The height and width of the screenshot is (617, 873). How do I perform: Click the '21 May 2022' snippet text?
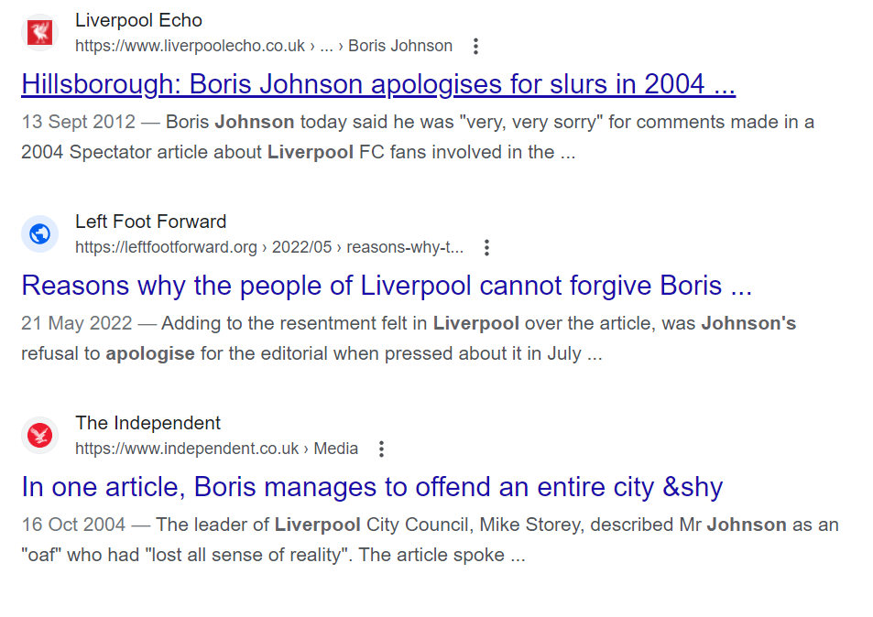pos(77,323)
